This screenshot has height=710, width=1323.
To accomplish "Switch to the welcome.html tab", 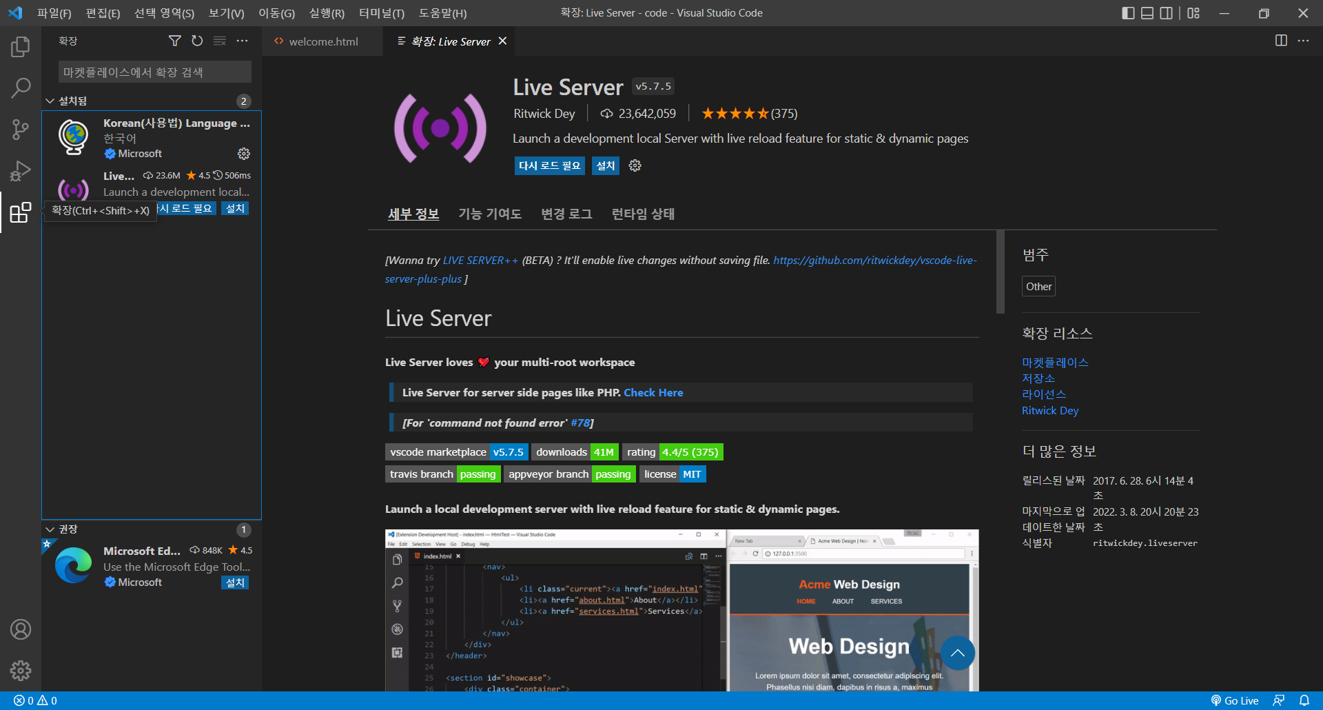I will (322, 41).
